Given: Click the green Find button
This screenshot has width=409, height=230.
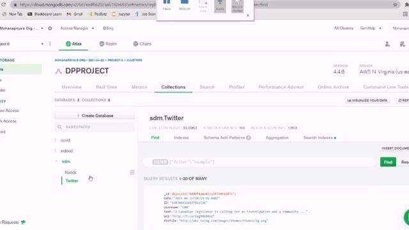Looking at the screenshot, I should point(388,162).
